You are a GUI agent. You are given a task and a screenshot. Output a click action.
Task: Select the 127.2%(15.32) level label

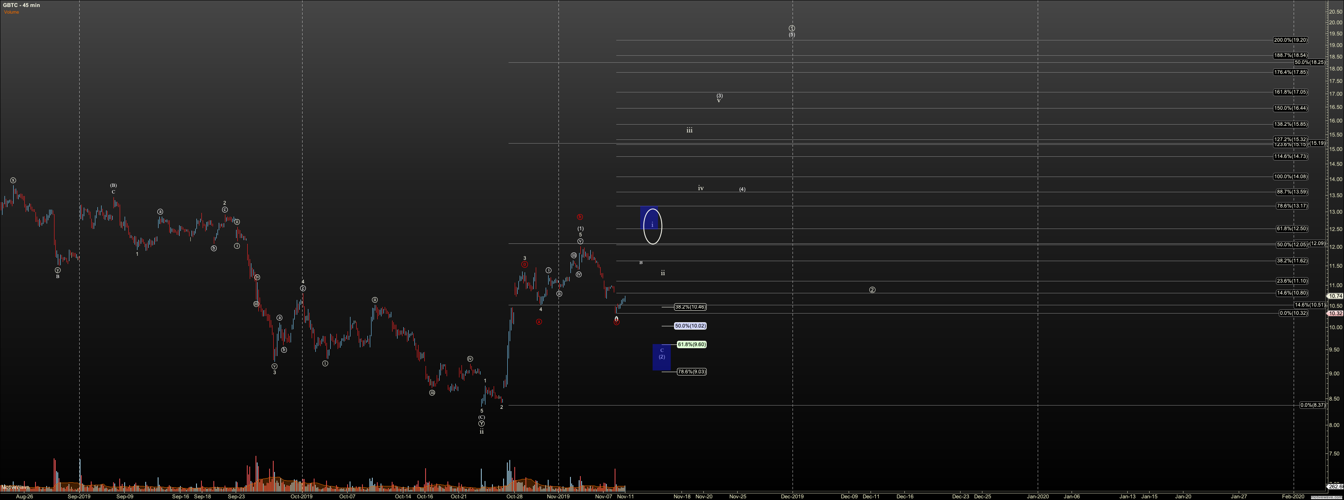click(x=1290, y=139)
